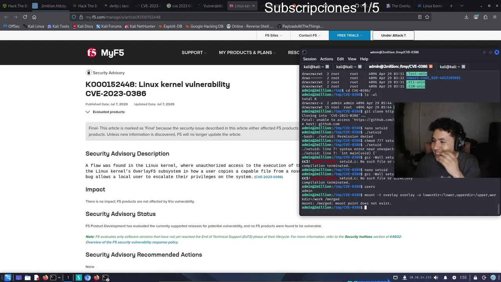Open the MY PRODUCTS & PLANS dropdown
This screenshot has height=282, width=501.
(x=247, y=52)
